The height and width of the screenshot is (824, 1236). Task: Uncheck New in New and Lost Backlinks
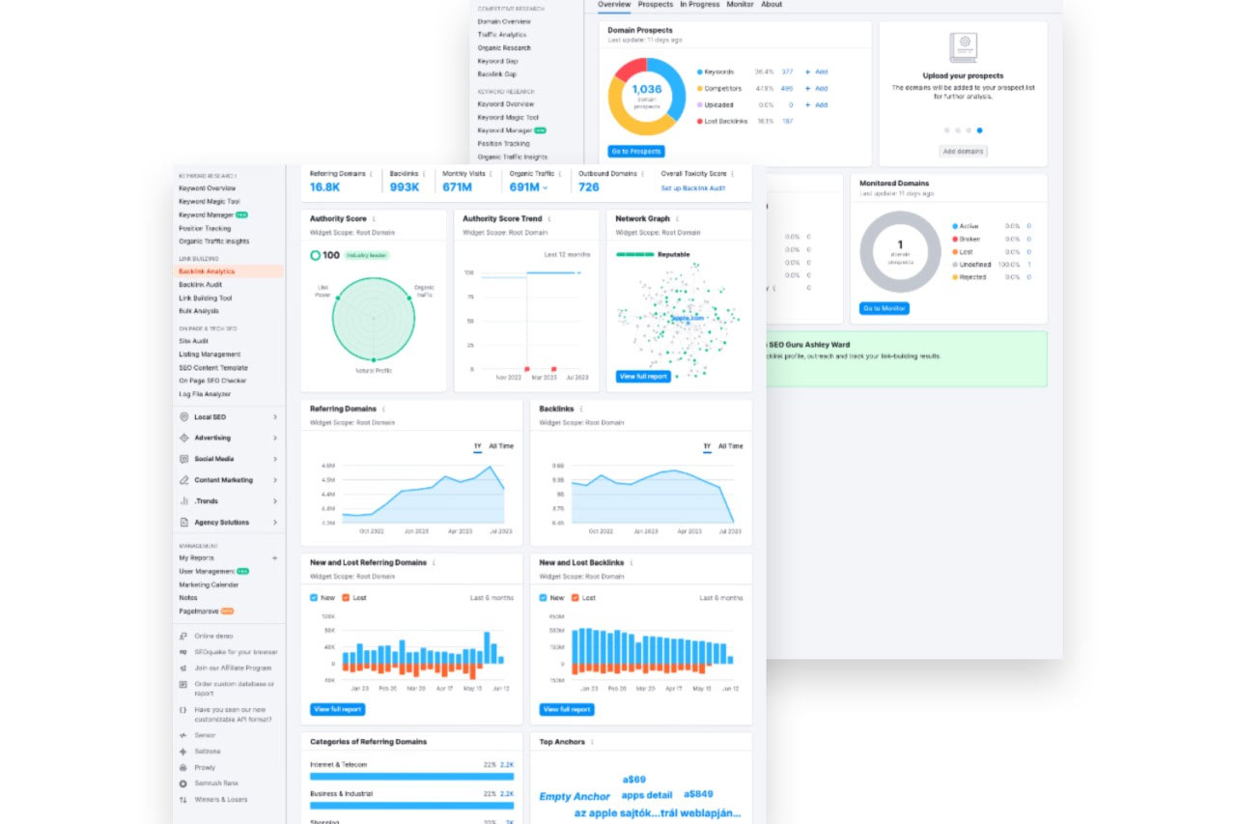[543, 598]
